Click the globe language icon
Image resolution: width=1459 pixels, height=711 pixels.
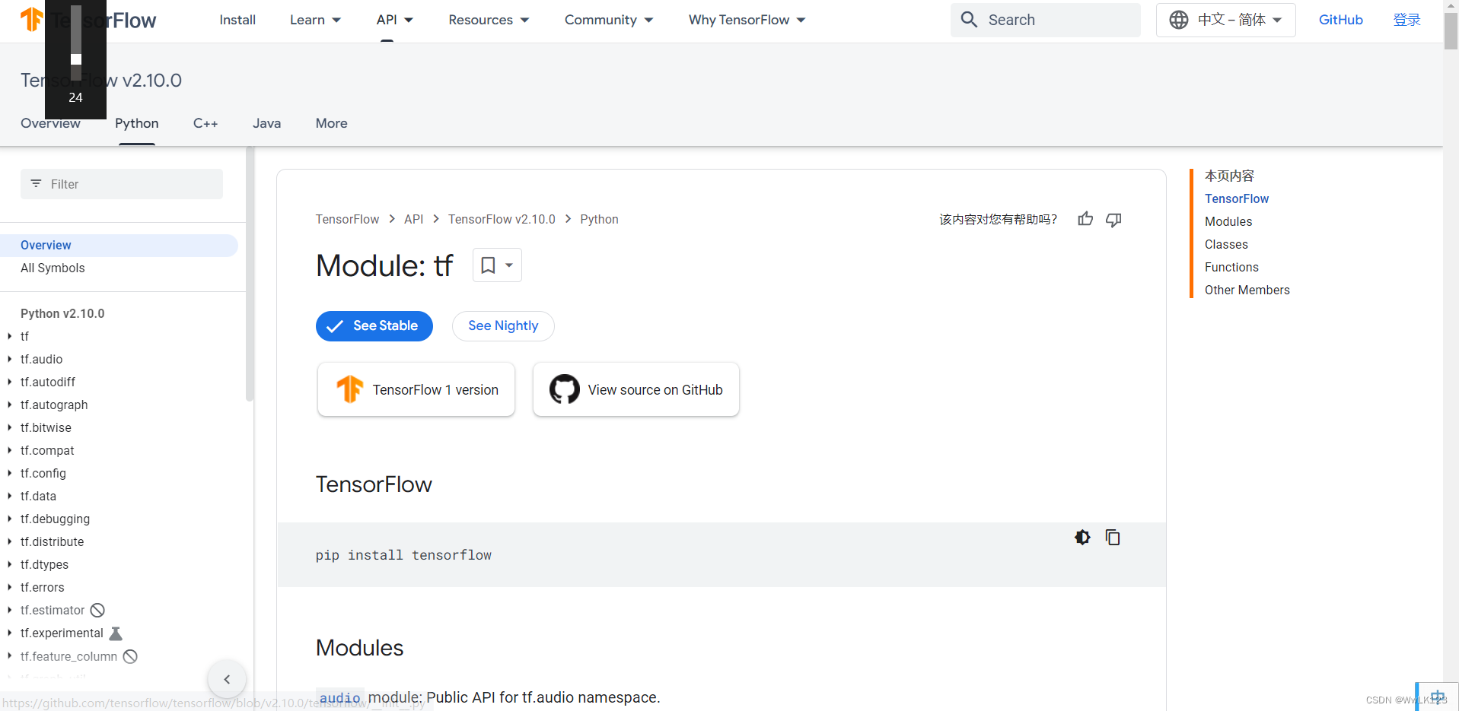coord(1178,20)
